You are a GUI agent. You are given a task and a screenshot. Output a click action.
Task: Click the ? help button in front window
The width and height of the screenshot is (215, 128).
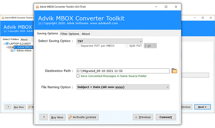(44, 117)
